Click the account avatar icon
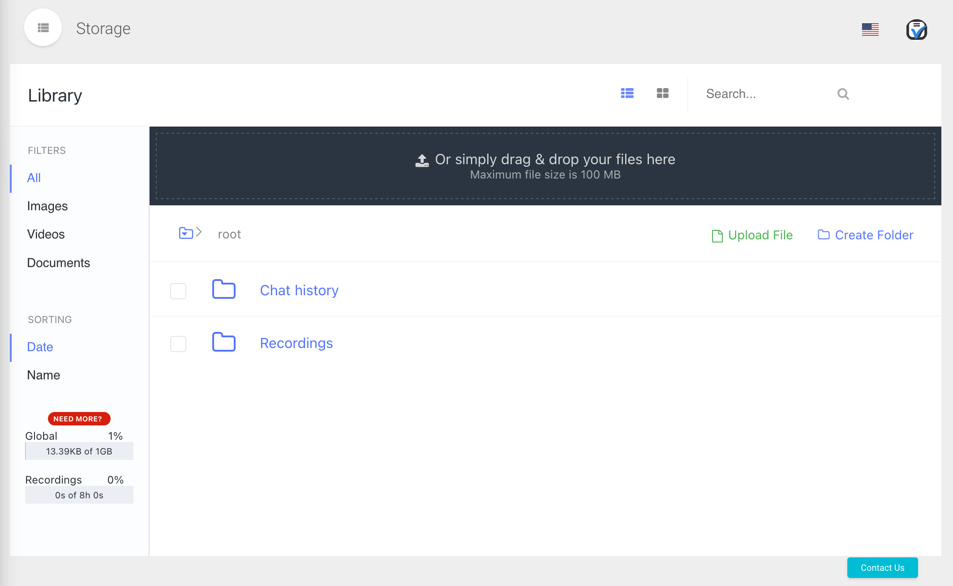This screenshot has height=586, width=953. (x=917, y=30)
